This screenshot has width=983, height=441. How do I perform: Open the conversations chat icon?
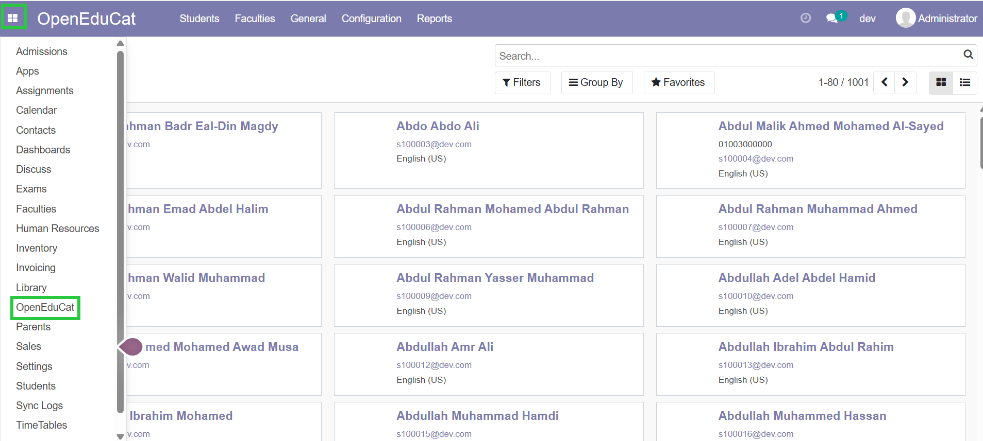pos(833,18)
